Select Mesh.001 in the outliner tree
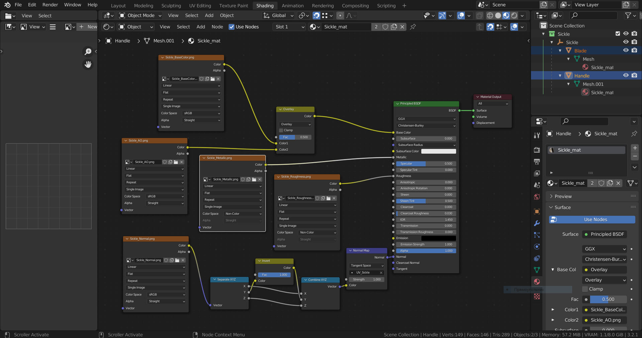 pos(593,84)
